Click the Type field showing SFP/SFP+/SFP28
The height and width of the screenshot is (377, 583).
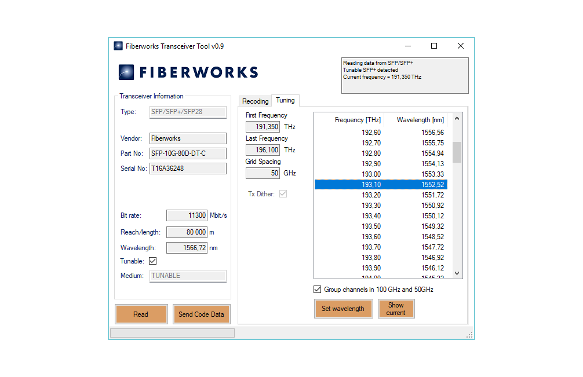point(188,112)
